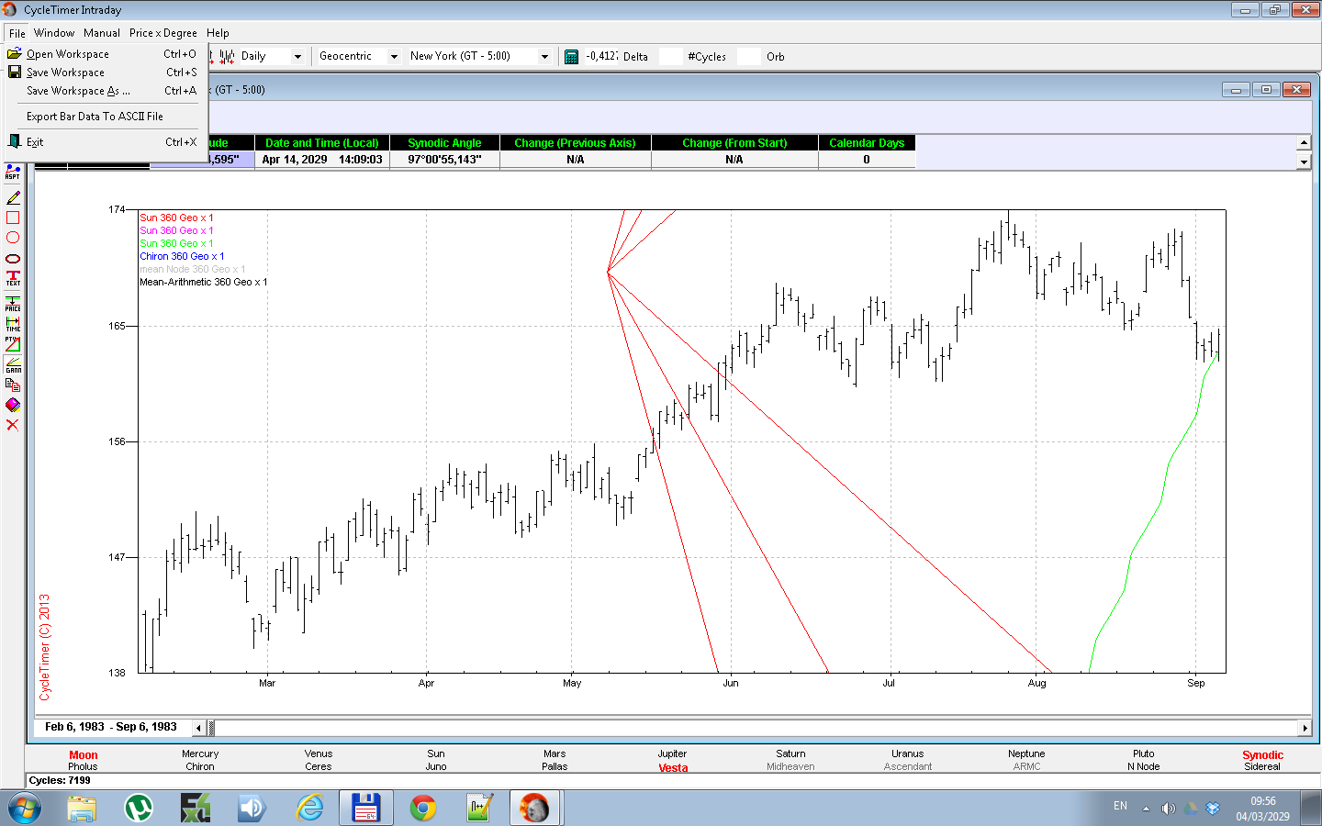
Task: Click the red X delete tool
Action: click(13, 425)
